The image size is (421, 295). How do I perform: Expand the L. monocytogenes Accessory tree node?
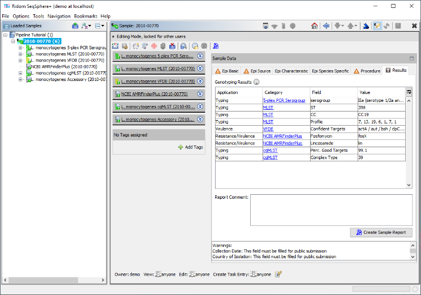click(x=20, y=79)
